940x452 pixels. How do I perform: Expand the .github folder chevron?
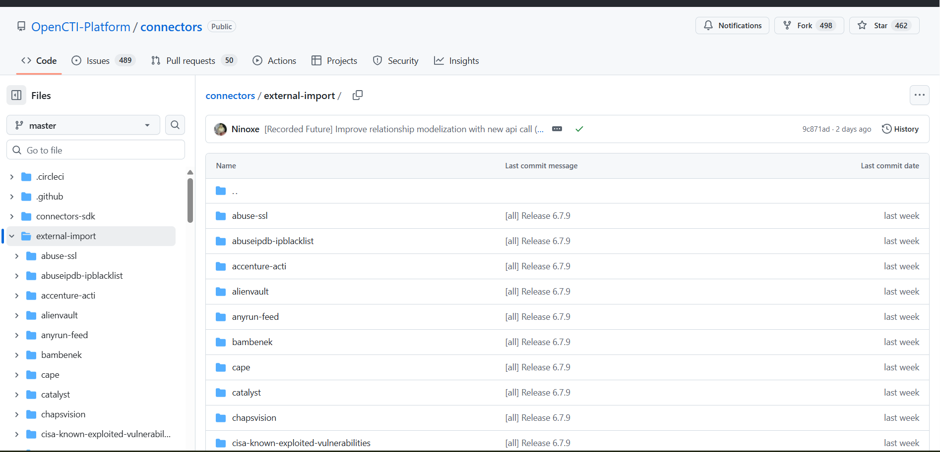(12, 197)
